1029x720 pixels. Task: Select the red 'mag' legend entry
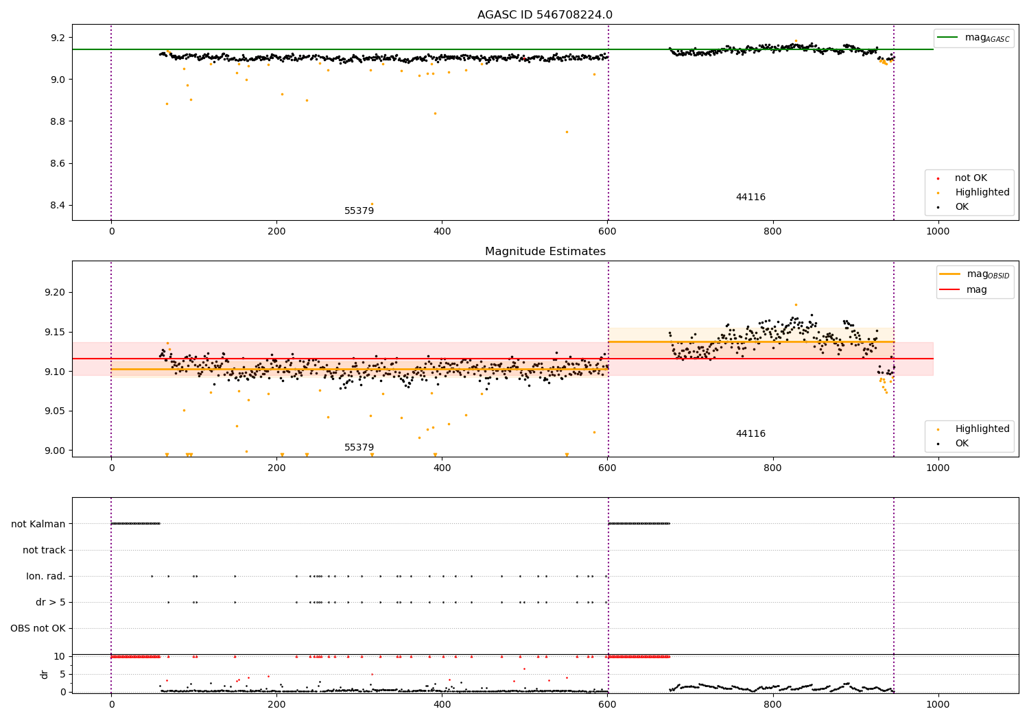coord(963,290)
